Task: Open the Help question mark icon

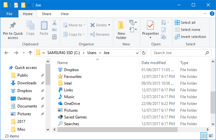Action: pos(212,14)
